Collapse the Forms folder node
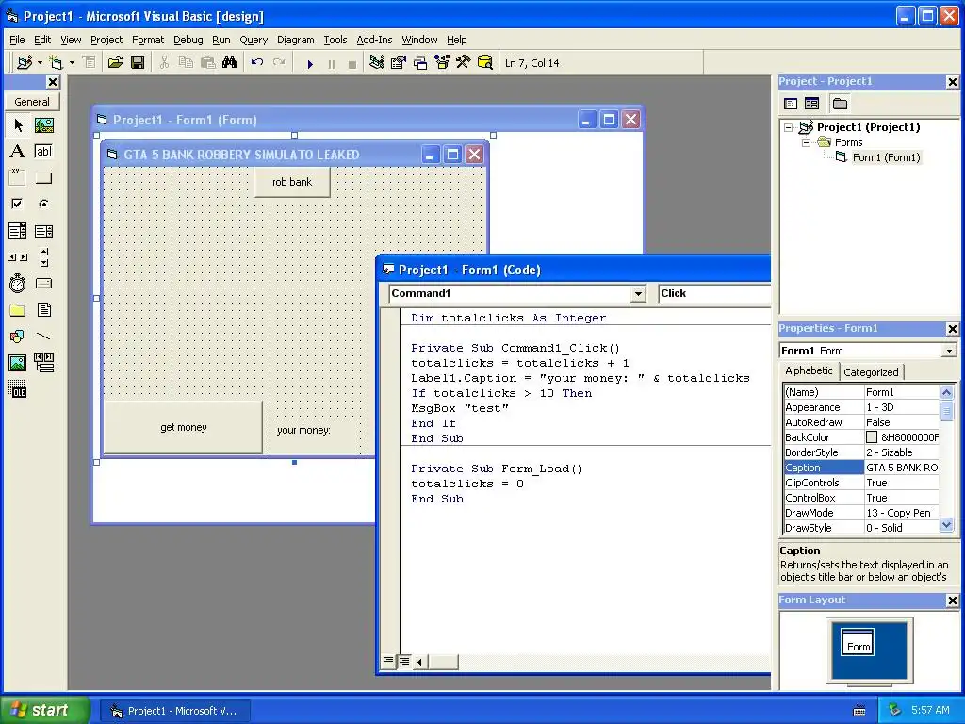The image size is (965, 724). 806,142
